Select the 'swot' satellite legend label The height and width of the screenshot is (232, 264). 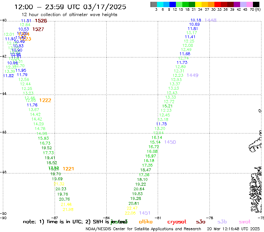click(x=245, y=222)
